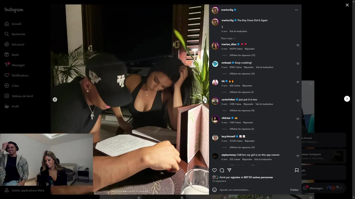Reply to carterfolian's comment
The height and width of the screenshot is (199, 355).
coord(248,104)
